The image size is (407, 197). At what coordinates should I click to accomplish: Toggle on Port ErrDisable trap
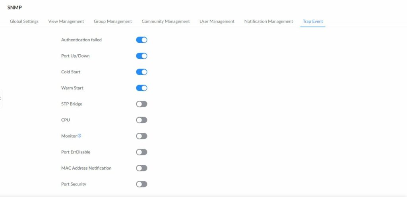click(x=141, y=152)
